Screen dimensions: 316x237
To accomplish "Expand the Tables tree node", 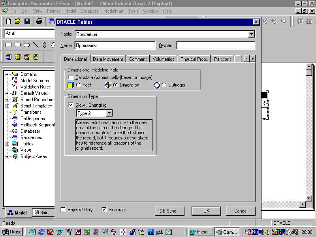I will (7, 144).
